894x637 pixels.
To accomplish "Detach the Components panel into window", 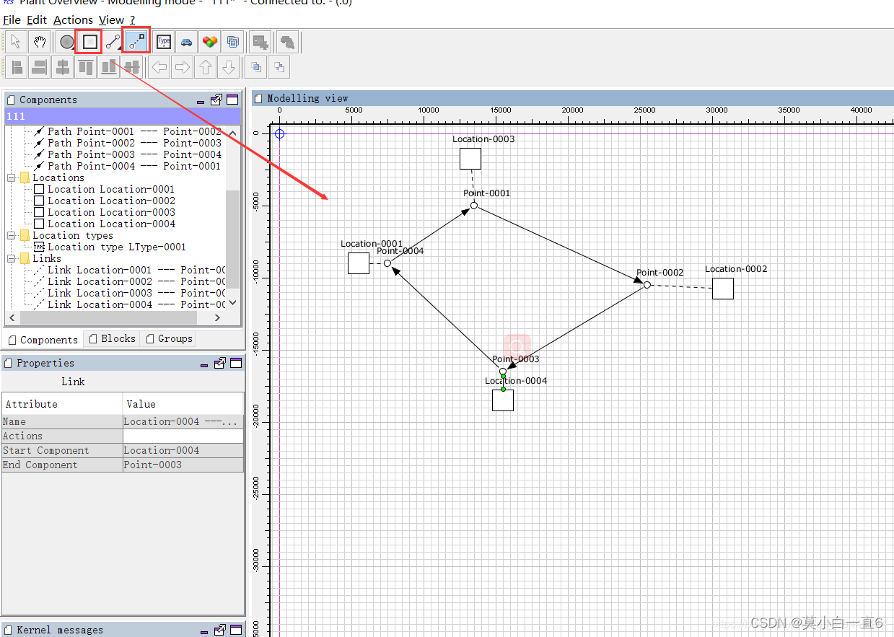I will (216, 100).
